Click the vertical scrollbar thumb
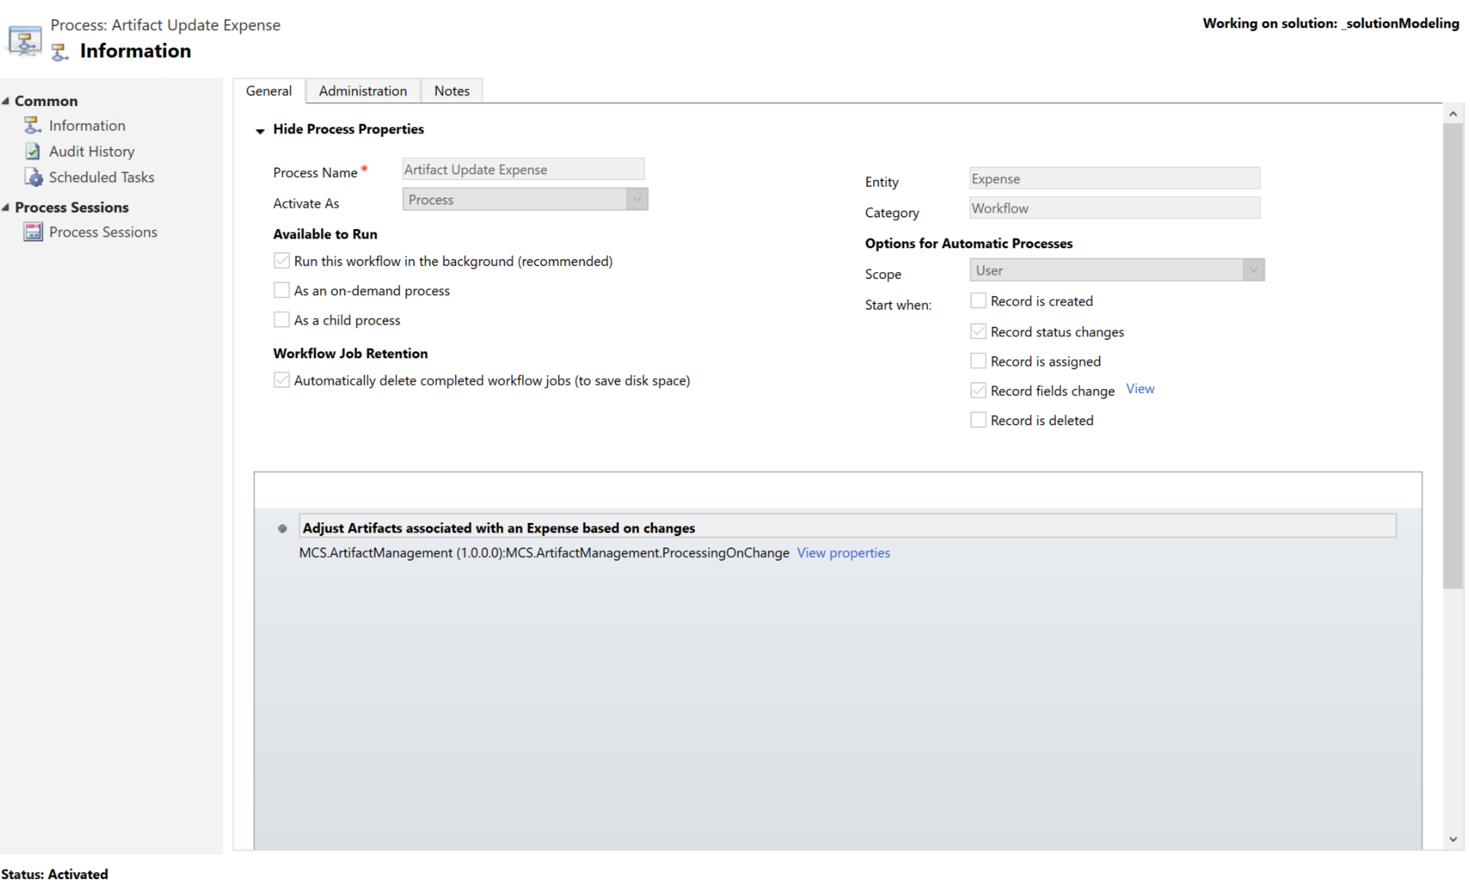This screenshot has height=892, width=1470. (x=1453, y=355)
